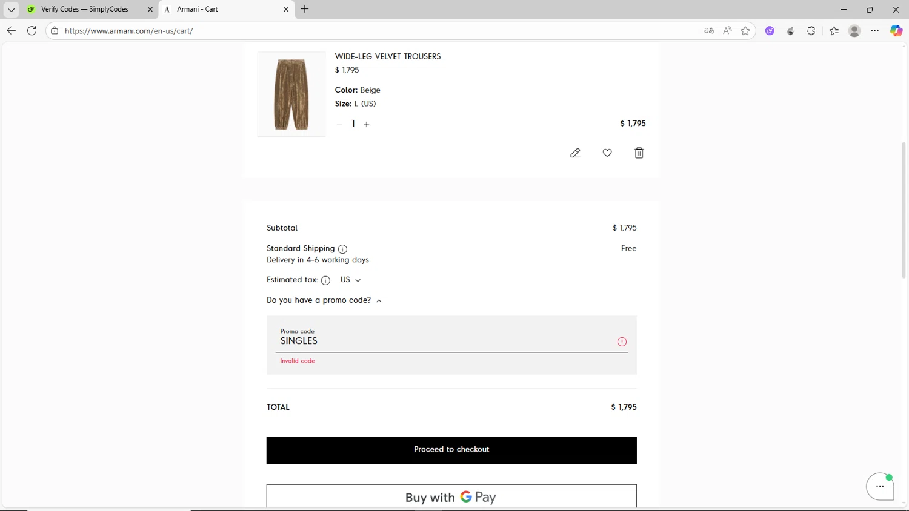
Task: Click the edit pencil icon for trousers
Action: point(575,153)
